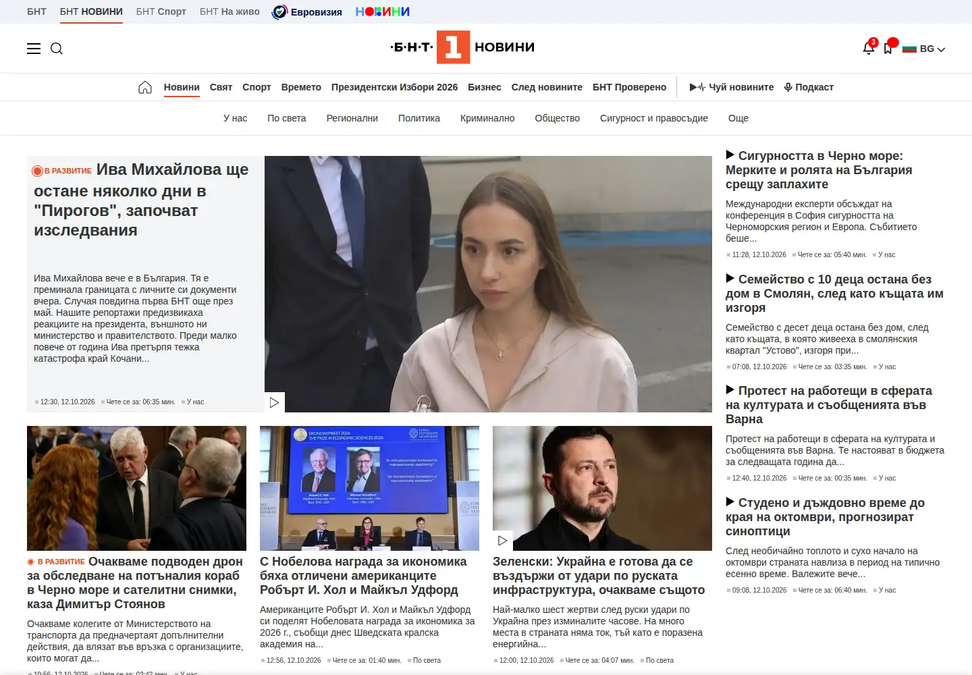The height and width of the screenshot is (675, 972).
Task: Click По света tag under Nobel article
Action: [x=427, y=661]
